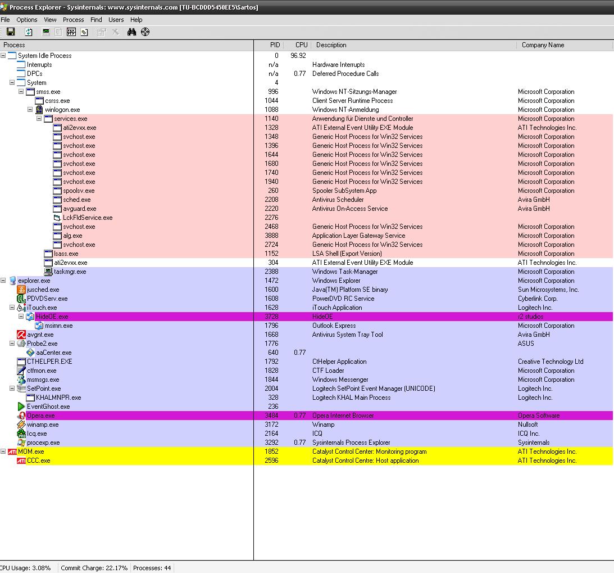Click the ctfmon.exe pen icon
Image resolution: width=614 pixels, height=573 pixels.
(21, 371)
